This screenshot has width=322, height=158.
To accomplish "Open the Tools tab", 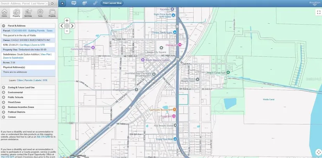I will [x=40, y=14].
